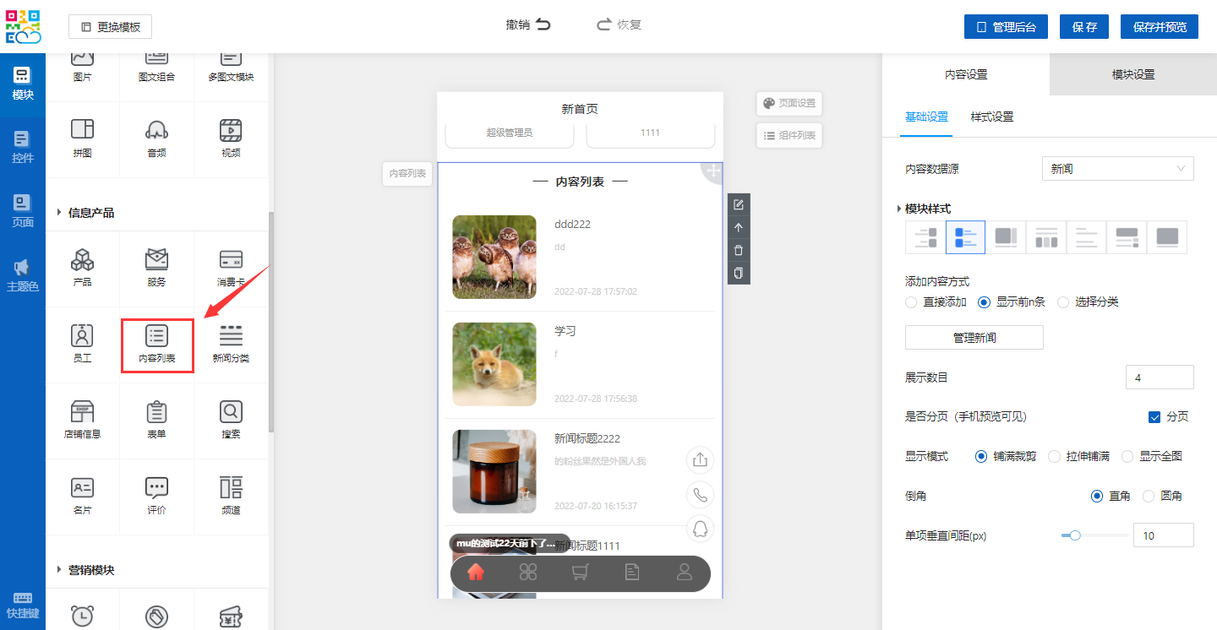Screen dimensions: 1217x630
Task: Switch to the 模块设置 tab
Action: [x=1132, y=74]
